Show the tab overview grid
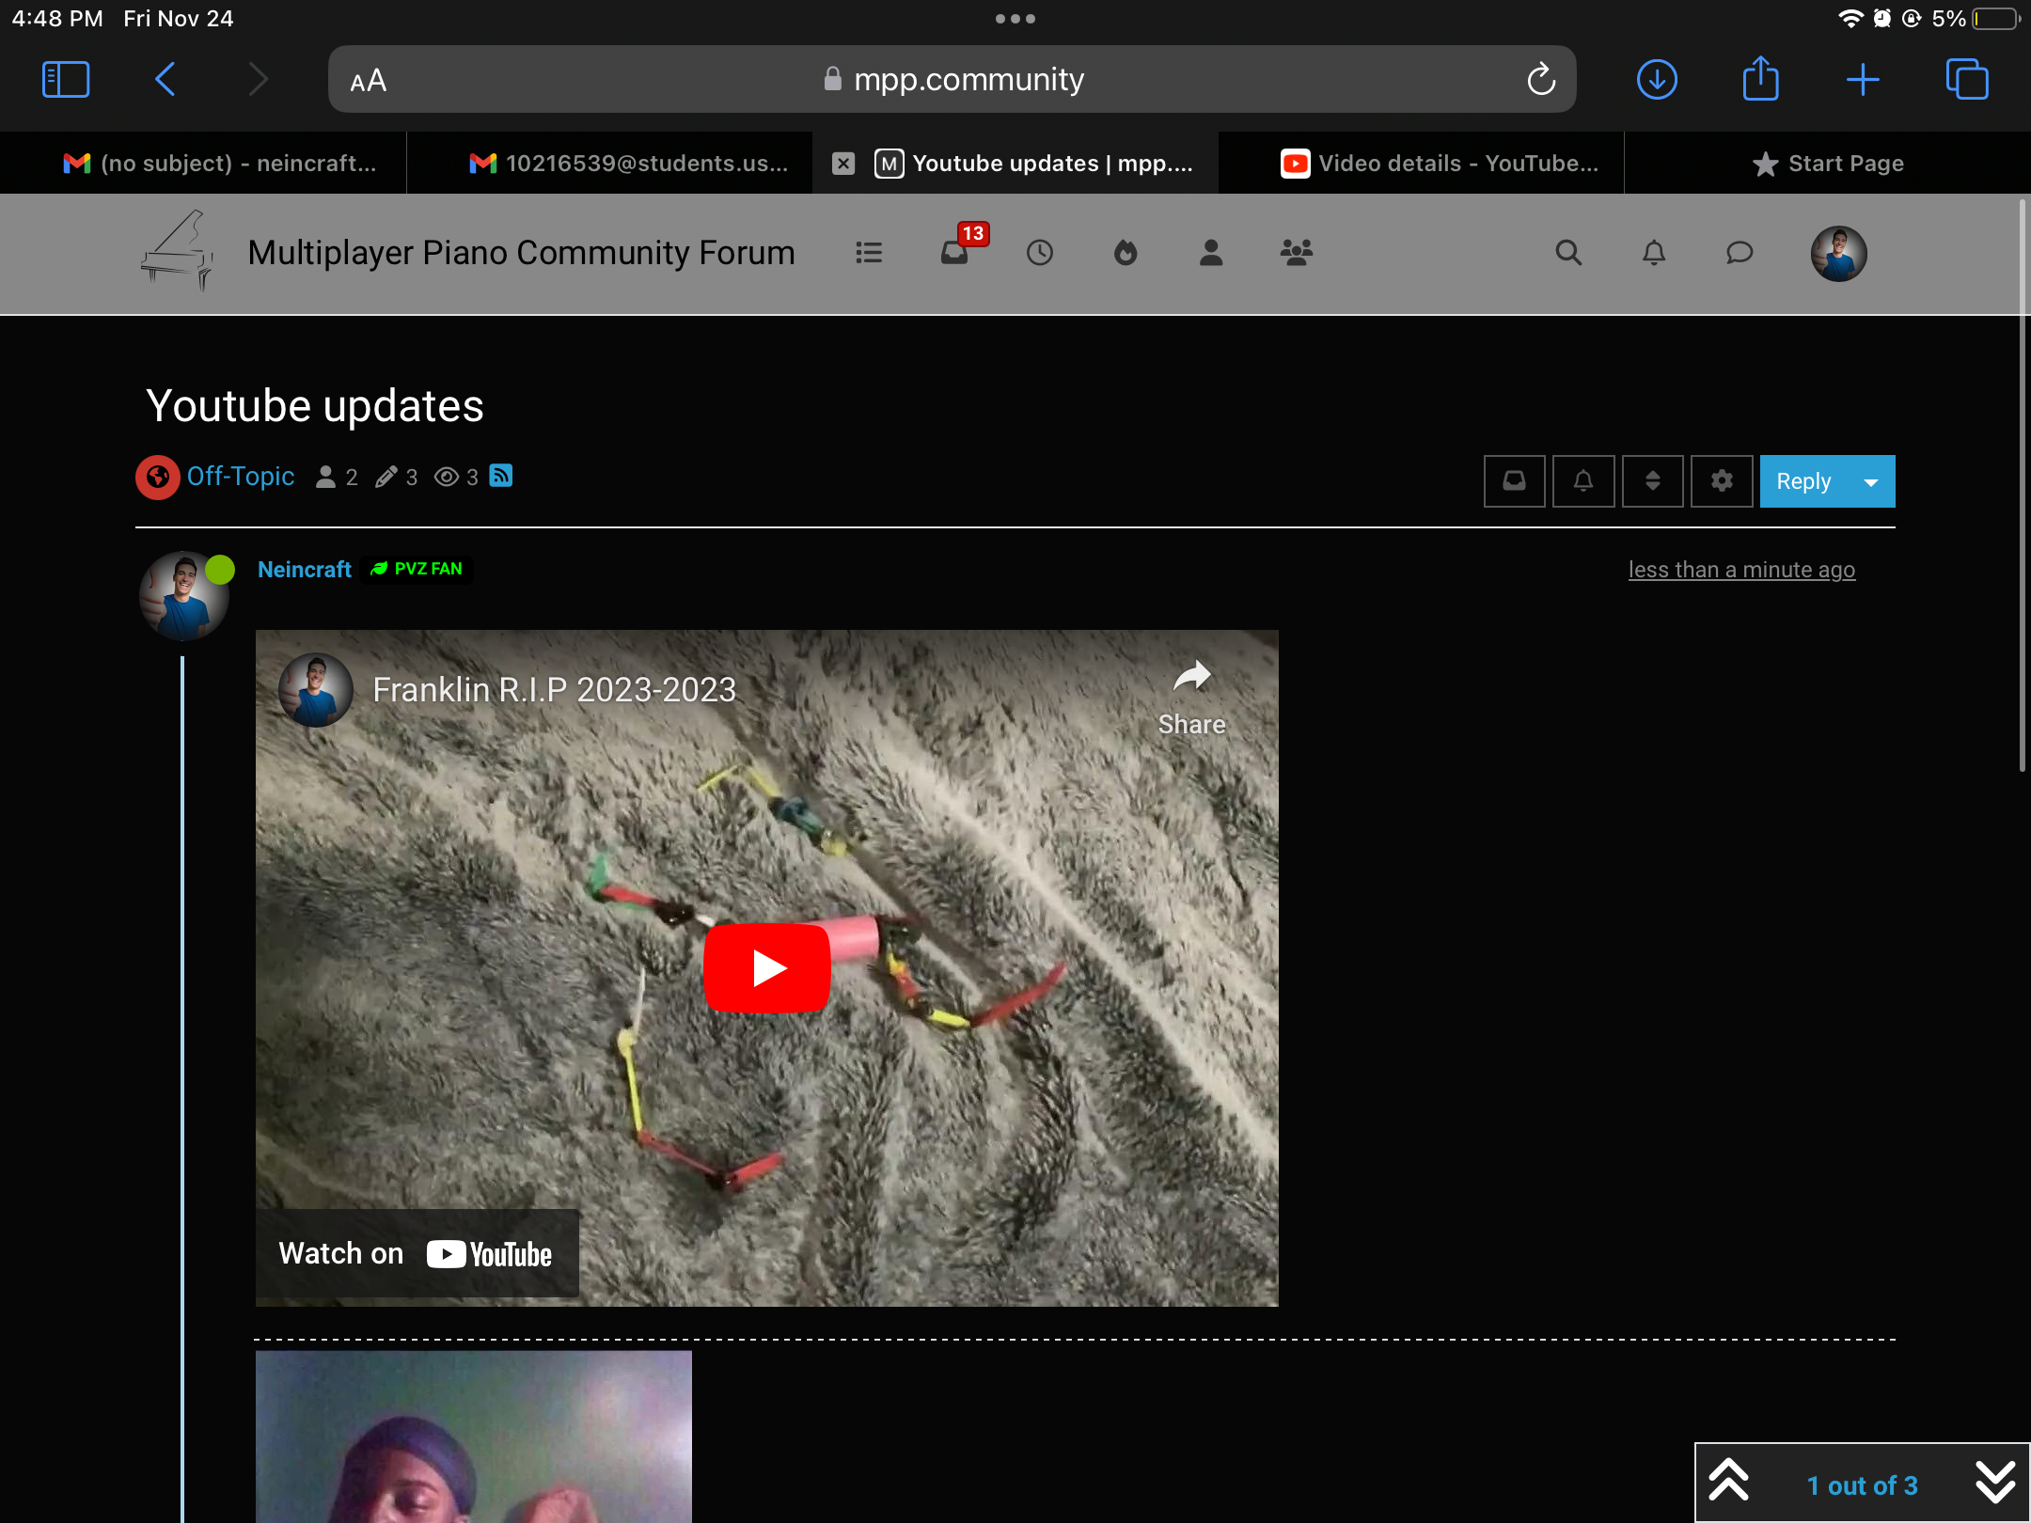Screen dimensions: 2031x1523 [1967, 80]
